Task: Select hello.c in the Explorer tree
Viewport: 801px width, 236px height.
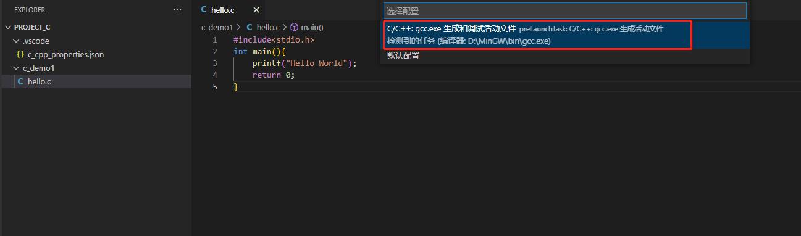Action: 96,81
